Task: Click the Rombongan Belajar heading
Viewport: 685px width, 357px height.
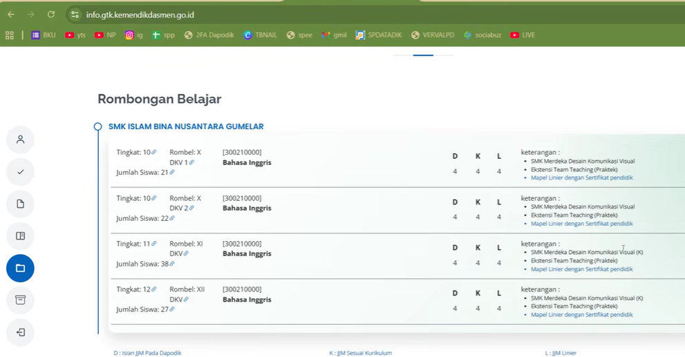Action: (160, 99)
